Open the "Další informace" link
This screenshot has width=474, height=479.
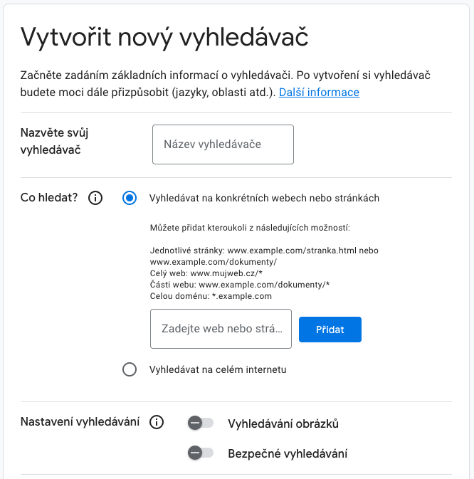click(319, 93)
